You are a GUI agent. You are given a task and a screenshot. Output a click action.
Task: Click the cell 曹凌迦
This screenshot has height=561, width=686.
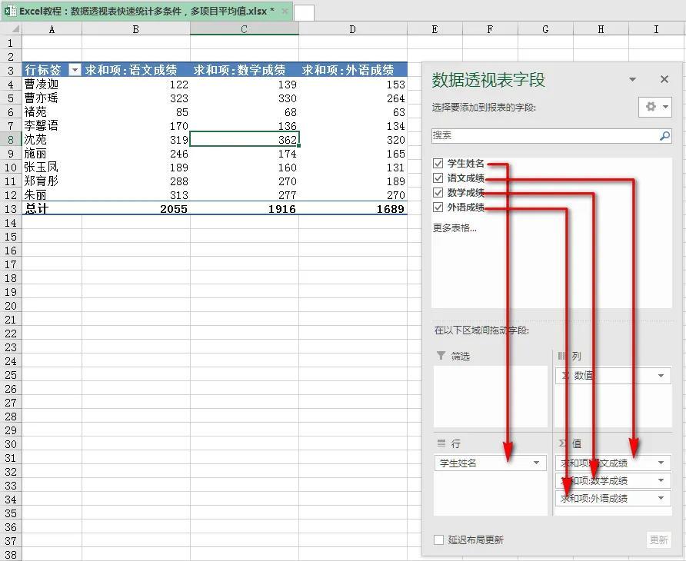(52, 84)
